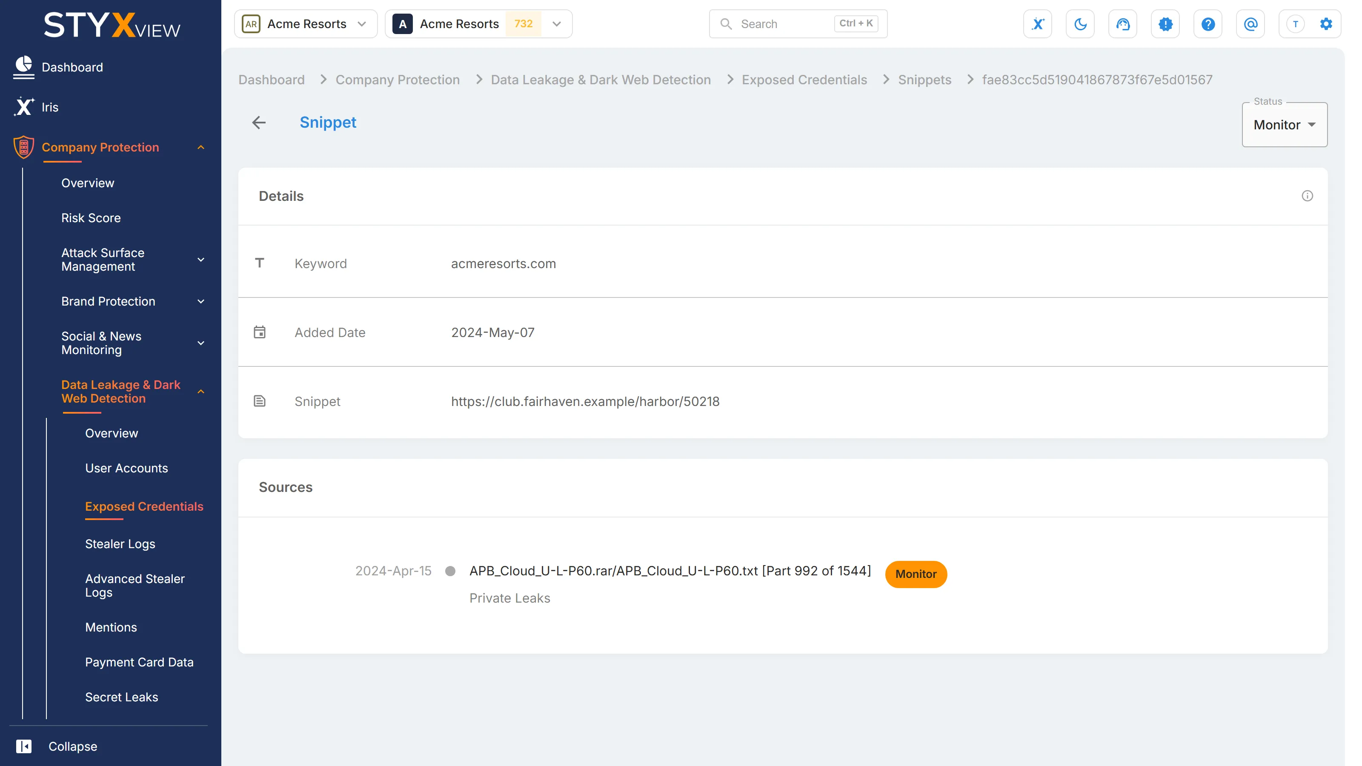The height and width of the screenshot is (766, 1362).
Task: Click the Details info icon
Action: [x=1307, y=196]
